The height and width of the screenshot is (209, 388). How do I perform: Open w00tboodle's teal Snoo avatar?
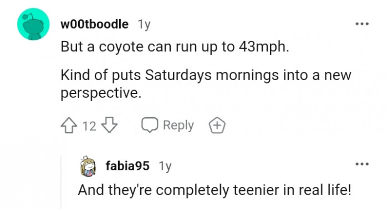[x=33, y=24]
